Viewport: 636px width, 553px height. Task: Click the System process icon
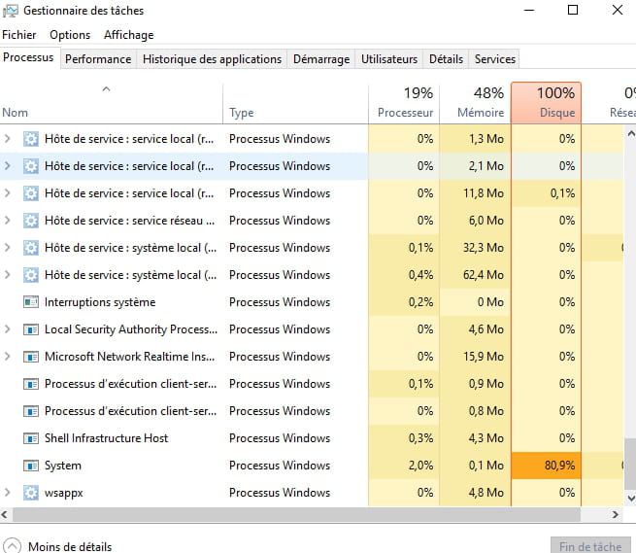30,466
